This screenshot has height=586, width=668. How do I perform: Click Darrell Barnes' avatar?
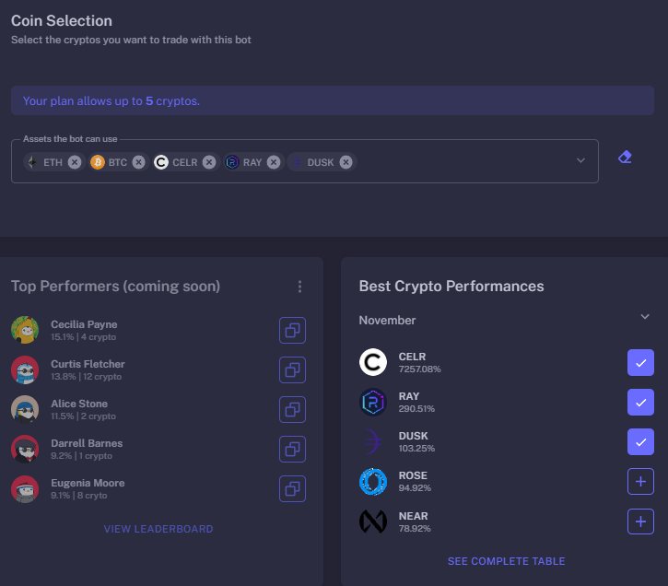pyautogui.click(x=25, y=449)
